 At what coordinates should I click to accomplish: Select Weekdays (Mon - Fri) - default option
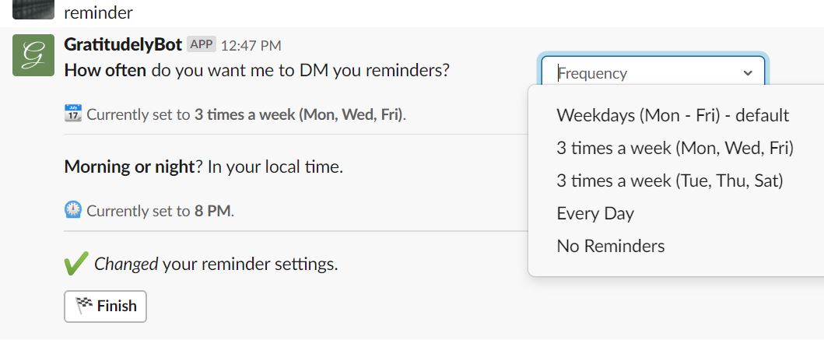[x=672, y=115]
